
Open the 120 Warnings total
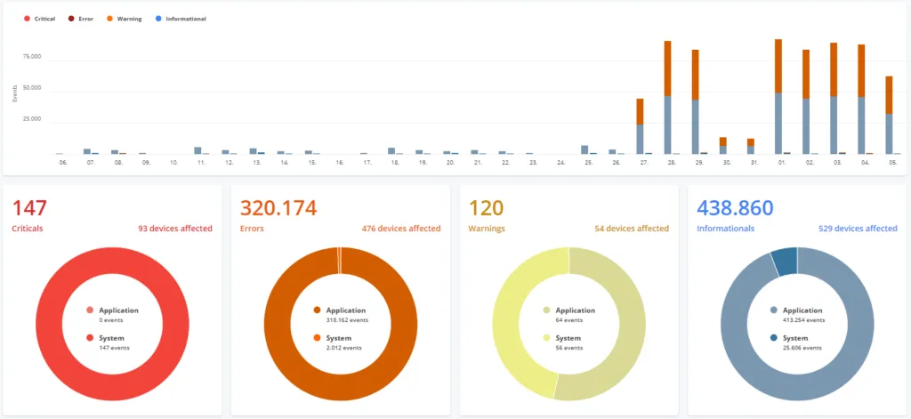coord(487,208)
